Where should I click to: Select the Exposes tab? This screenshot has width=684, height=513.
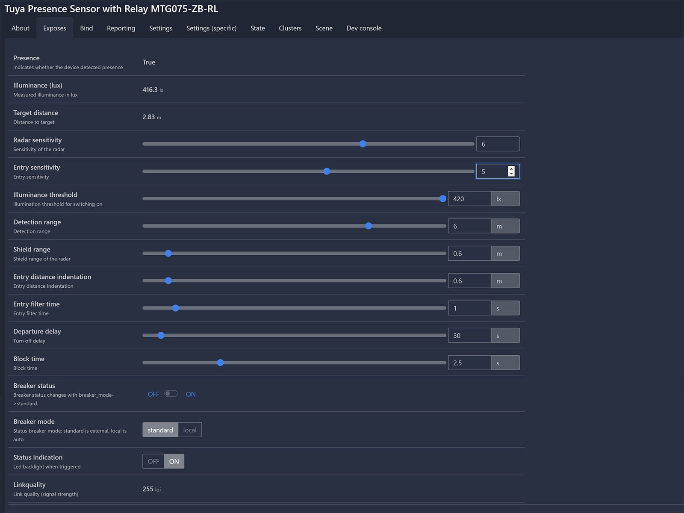tap(55, 28)
